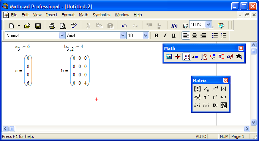Insert range variable m..n
Screen dimensions: 259x141
223,97
